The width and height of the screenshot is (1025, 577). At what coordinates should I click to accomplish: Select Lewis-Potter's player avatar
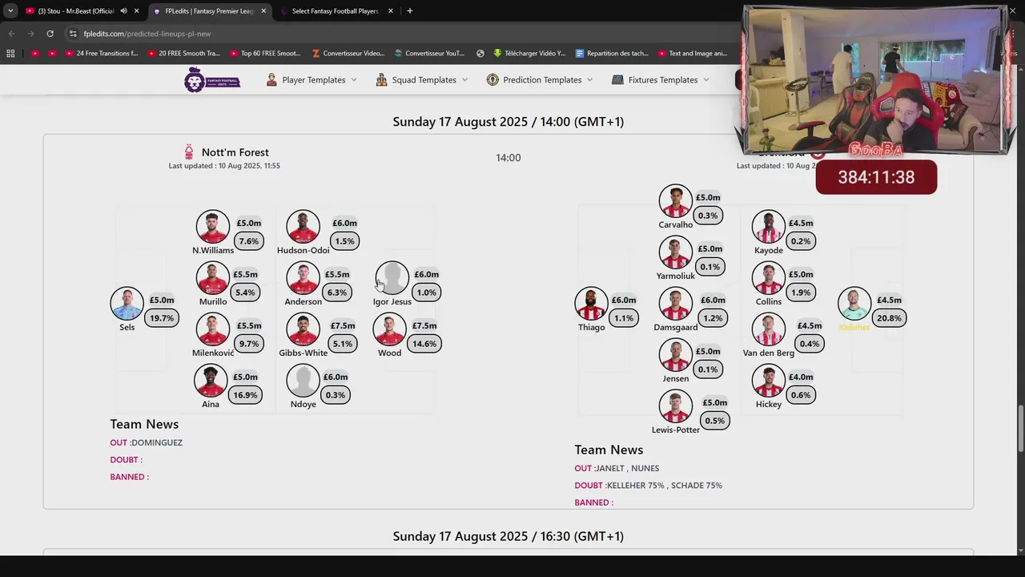point(676,406)
